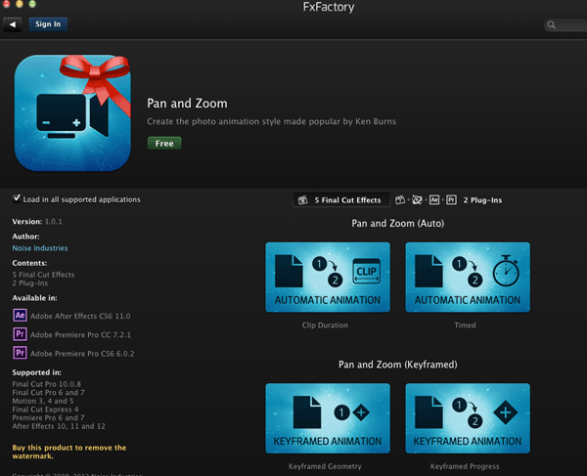Screen dimensions: 587x476
Task: Click the Final Cut Pro 10.0.8 line
Action: click(x=46, y=384)
